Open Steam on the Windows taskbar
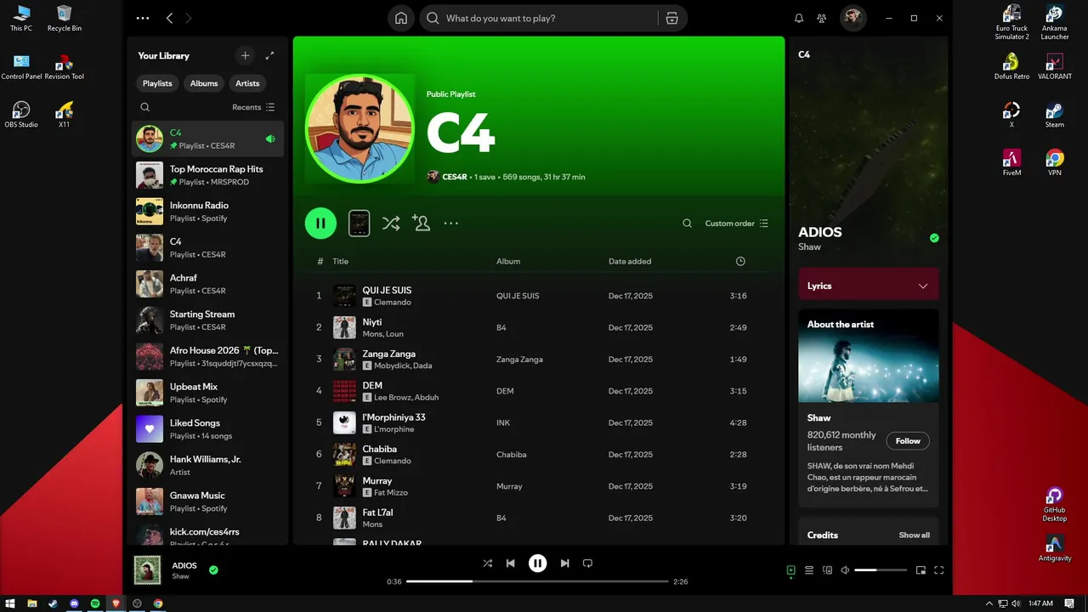 53,603
